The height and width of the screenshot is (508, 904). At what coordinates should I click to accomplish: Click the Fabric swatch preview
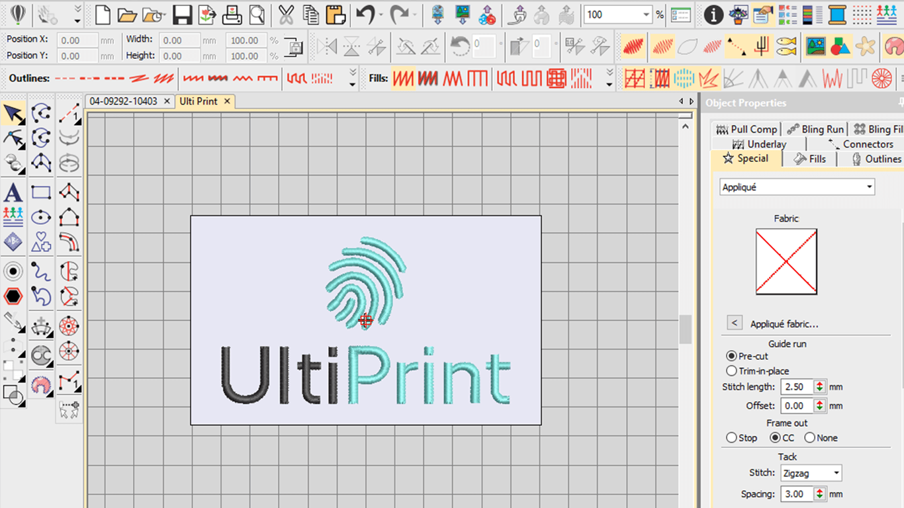[786, 261]
